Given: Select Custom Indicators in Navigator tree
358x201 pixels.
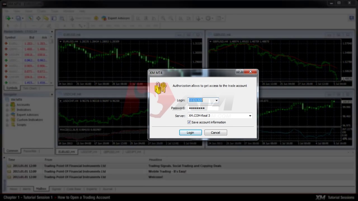Looking at the screenshot, I should 30,120.
